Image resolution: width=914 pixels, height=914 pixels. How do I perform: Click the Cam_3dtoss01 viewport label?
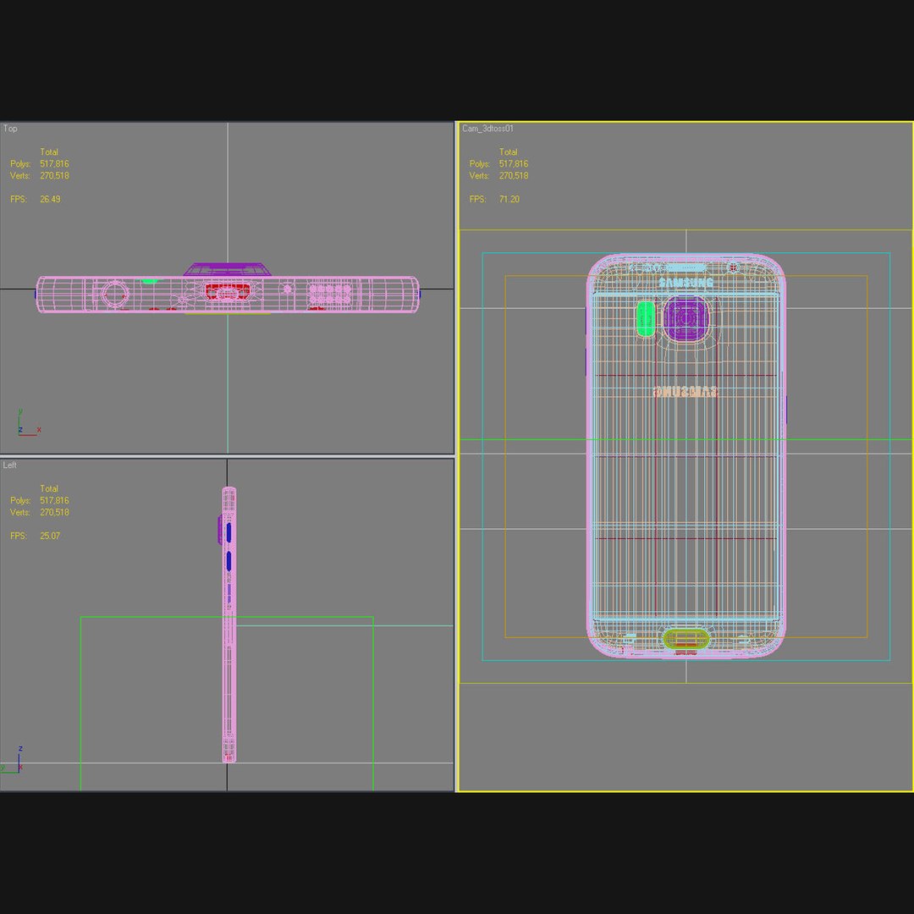click(x=488, y=129)
